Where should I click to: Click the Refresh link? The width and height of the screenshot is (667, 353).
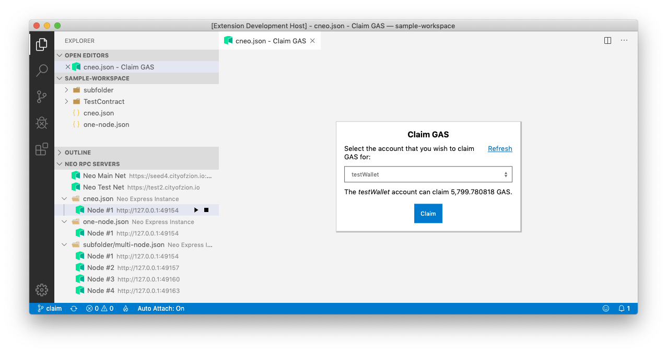click(x=500, y=149)
